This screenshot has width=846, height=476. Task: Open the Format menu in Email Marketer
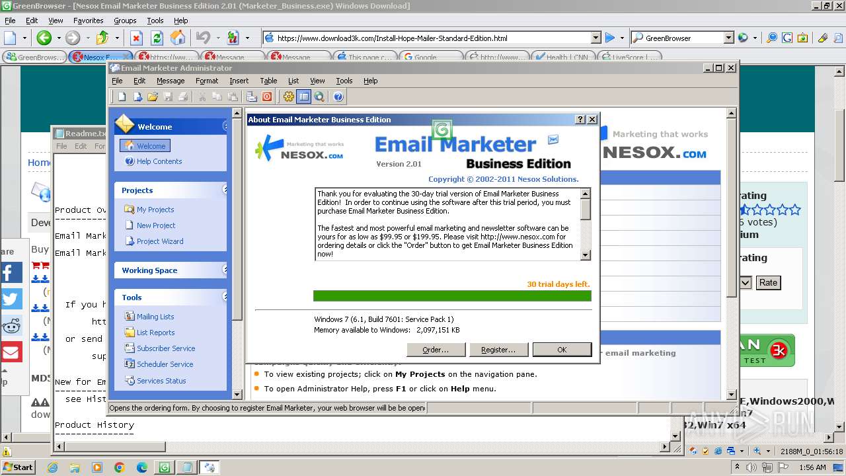point(207,81)
